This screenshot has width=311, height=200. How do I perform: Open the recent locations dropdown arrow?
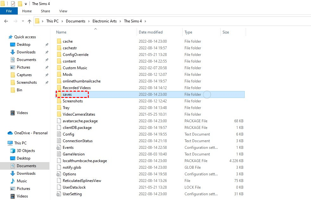(x=23, y=21)
